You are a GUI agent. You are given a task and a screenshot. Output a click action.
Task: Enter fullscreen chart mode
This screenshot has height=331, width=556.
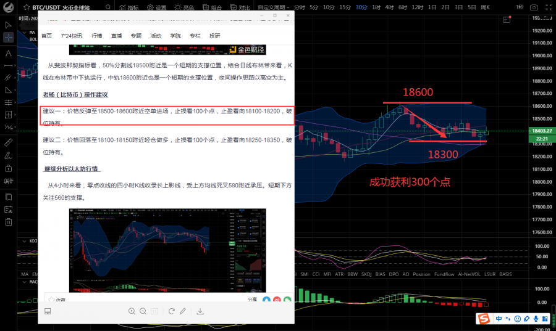coord(548,7)
